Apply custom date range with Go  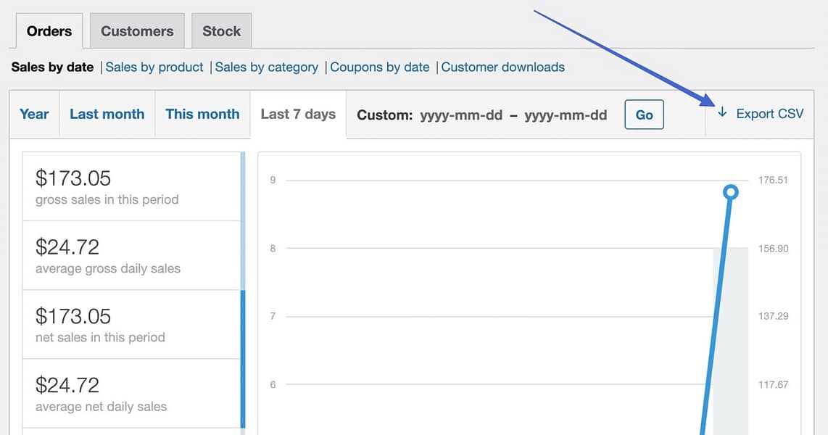pyautogui.click(x=644, y=114)
